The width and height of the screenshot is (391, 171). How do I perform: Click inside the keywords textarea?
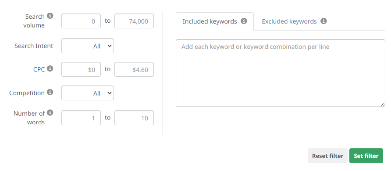click(281, 73)
